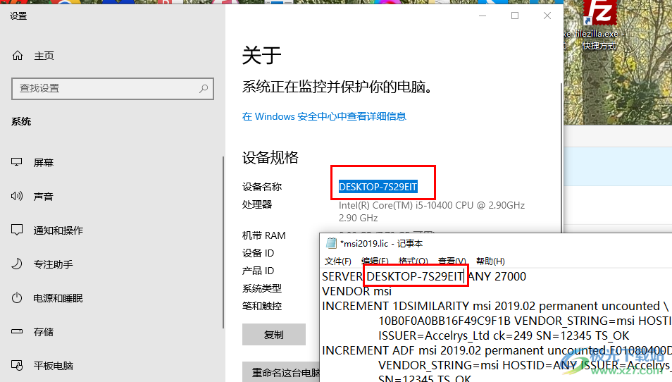672x382 pixels.
Task: Open the Help (帮助) menu in Notepad
Action: pos(490,261)
